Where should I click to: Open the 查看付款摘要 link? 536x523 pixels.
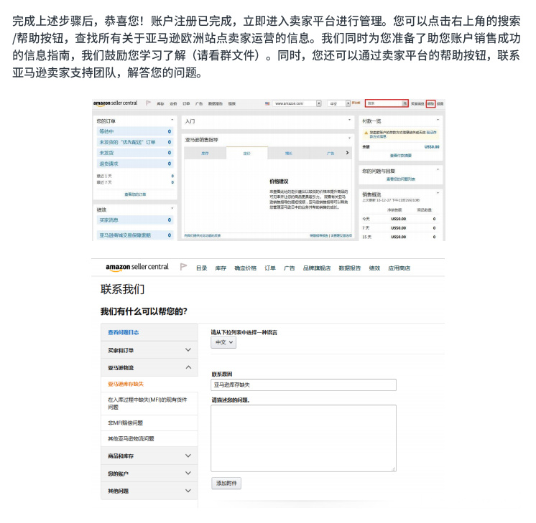pyautogui.click(x=401, y=156)
